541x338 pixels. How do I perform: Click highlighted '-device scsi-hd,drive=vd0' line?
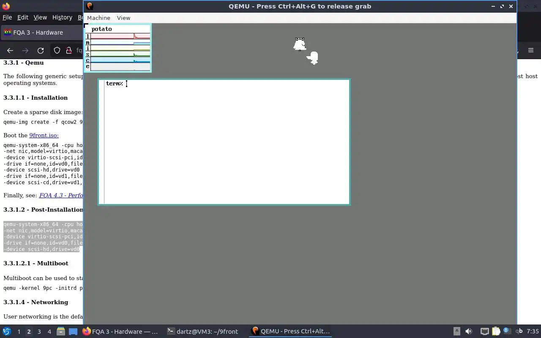(x=41, y=249)
